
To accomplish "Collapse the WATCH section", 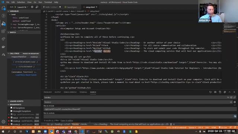I will (x=24, y=32).
